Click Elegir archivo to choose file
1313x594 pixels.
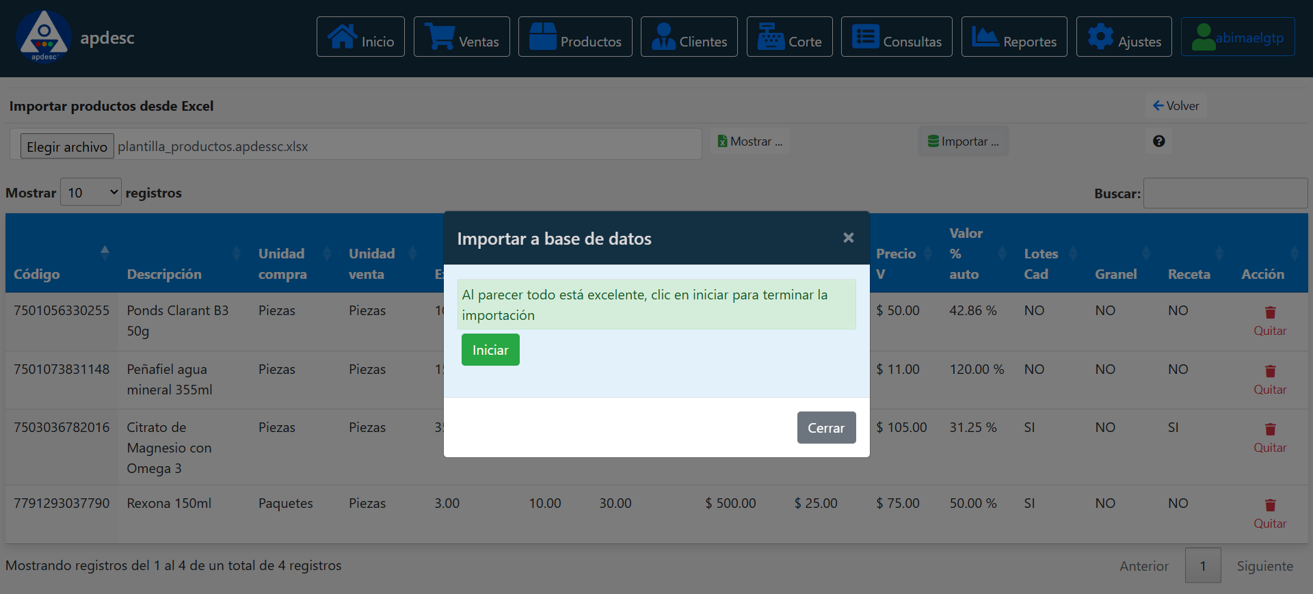pos(67,146)
